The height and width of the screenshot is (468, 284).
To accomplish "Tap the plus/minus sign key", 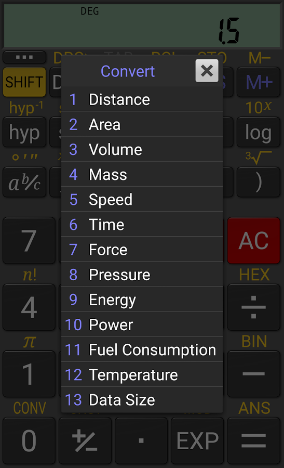I will pos(85,440).
